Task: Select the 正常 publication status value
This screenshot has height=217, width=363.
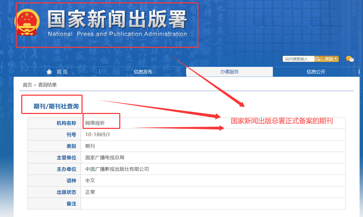Action: [90, 192]
